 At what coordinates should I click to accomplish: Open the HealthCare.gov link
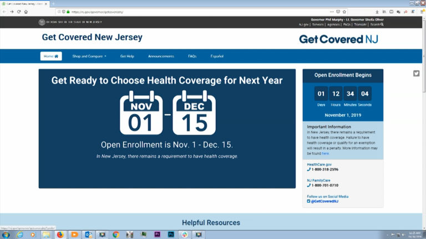pyautogui.click(x=319, y=164)
